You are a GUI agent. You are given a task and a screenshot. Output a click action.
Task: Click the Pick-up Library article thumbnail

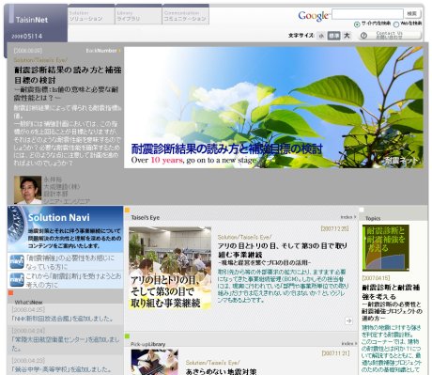[155, 362]
